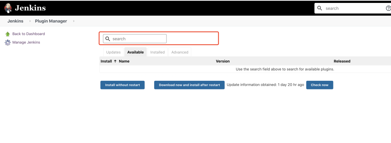Click the sort arrow beside Install
391x143 pixels.
(x=115, y=61)
